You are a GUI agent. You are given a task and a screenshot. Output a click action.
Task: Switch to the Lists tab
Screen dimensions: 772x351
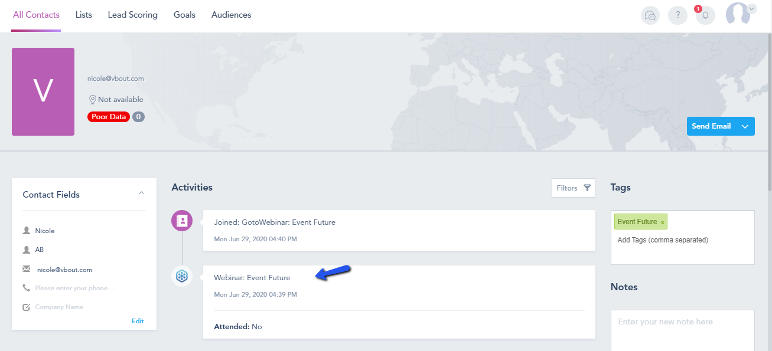coord(84,15)
